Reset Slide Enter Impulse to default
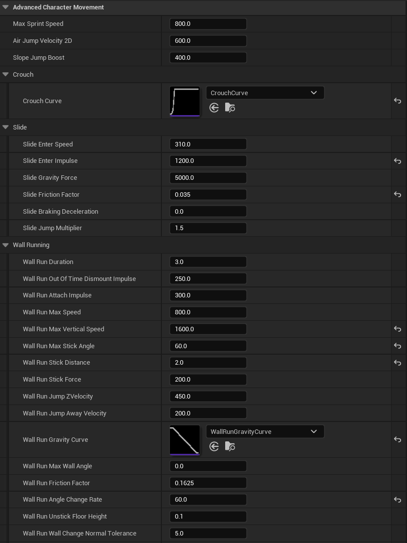 click(x=398, y=161)
